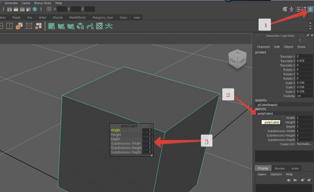Open the Render View clapperboard icon
The height and width of the screenshot is (192, 314).
9,9
